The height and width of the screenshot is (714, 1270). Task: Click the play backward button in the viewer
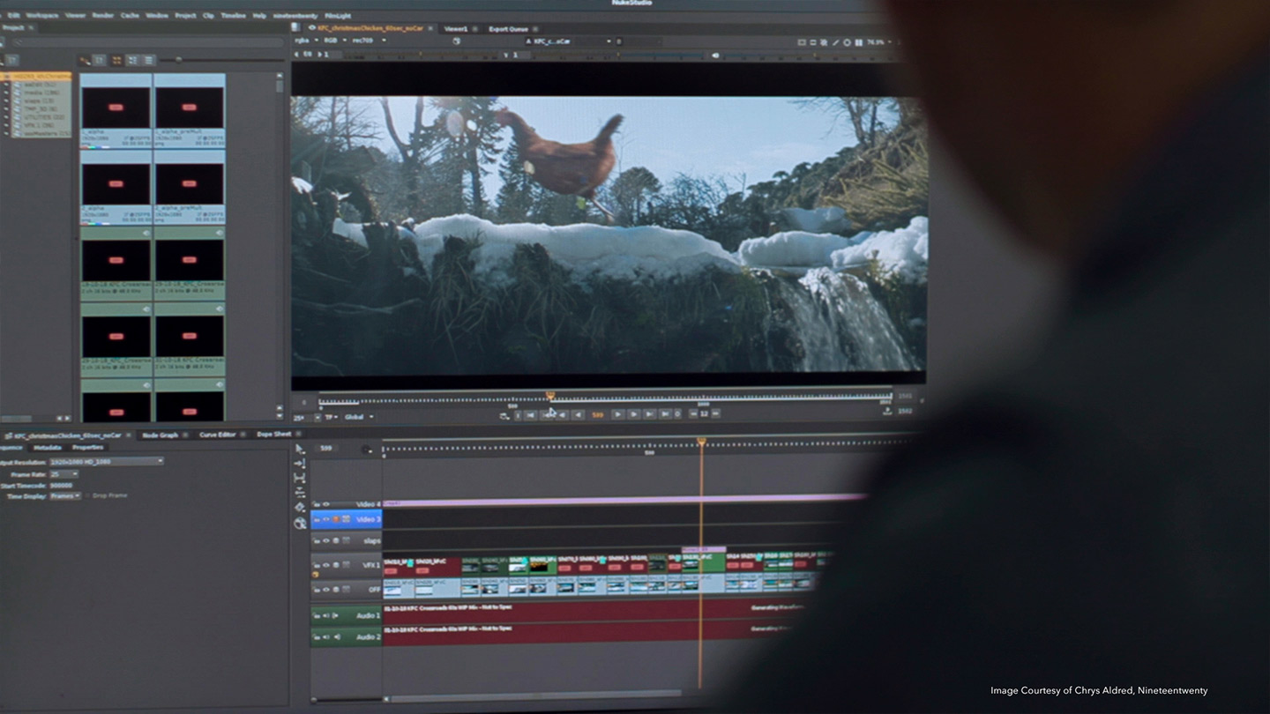coord(578,414)
